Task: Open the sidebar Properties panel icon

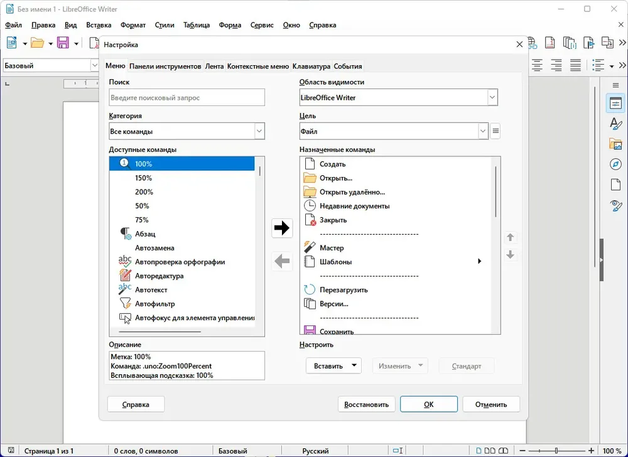Action: coord(615,104)
